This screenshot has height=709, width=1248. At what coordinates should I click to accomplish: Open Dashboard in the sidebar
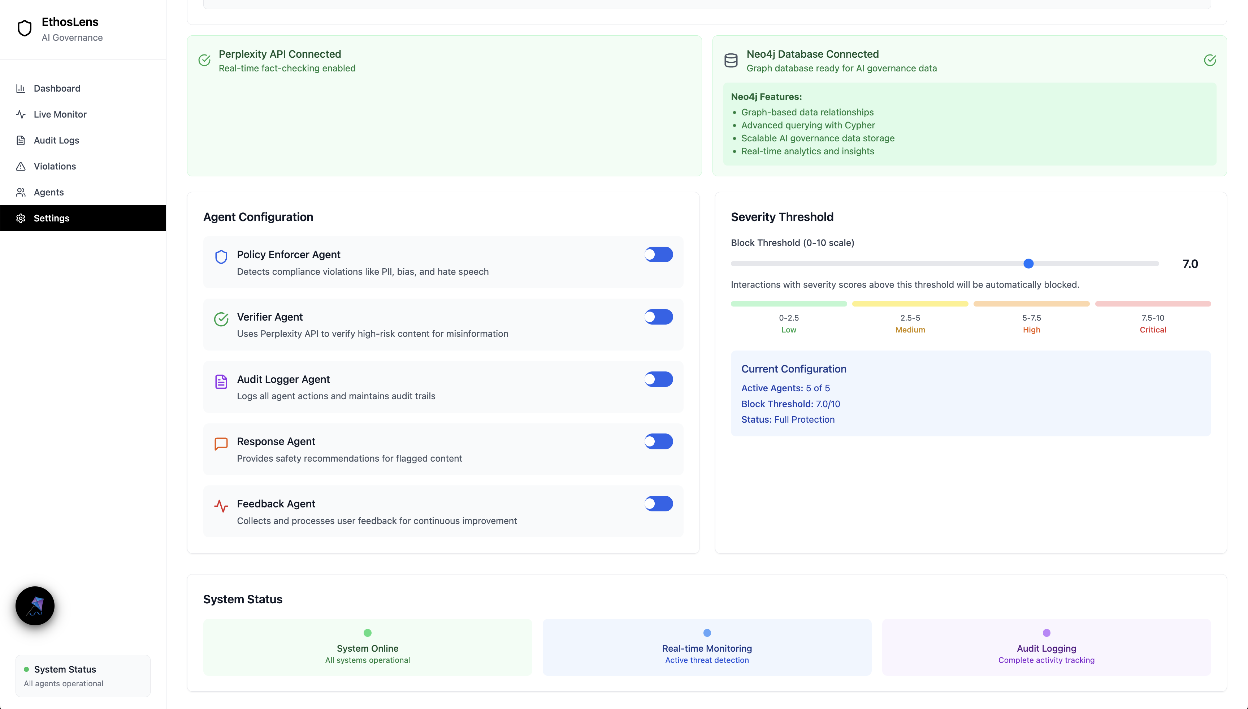tap(57, 88)
